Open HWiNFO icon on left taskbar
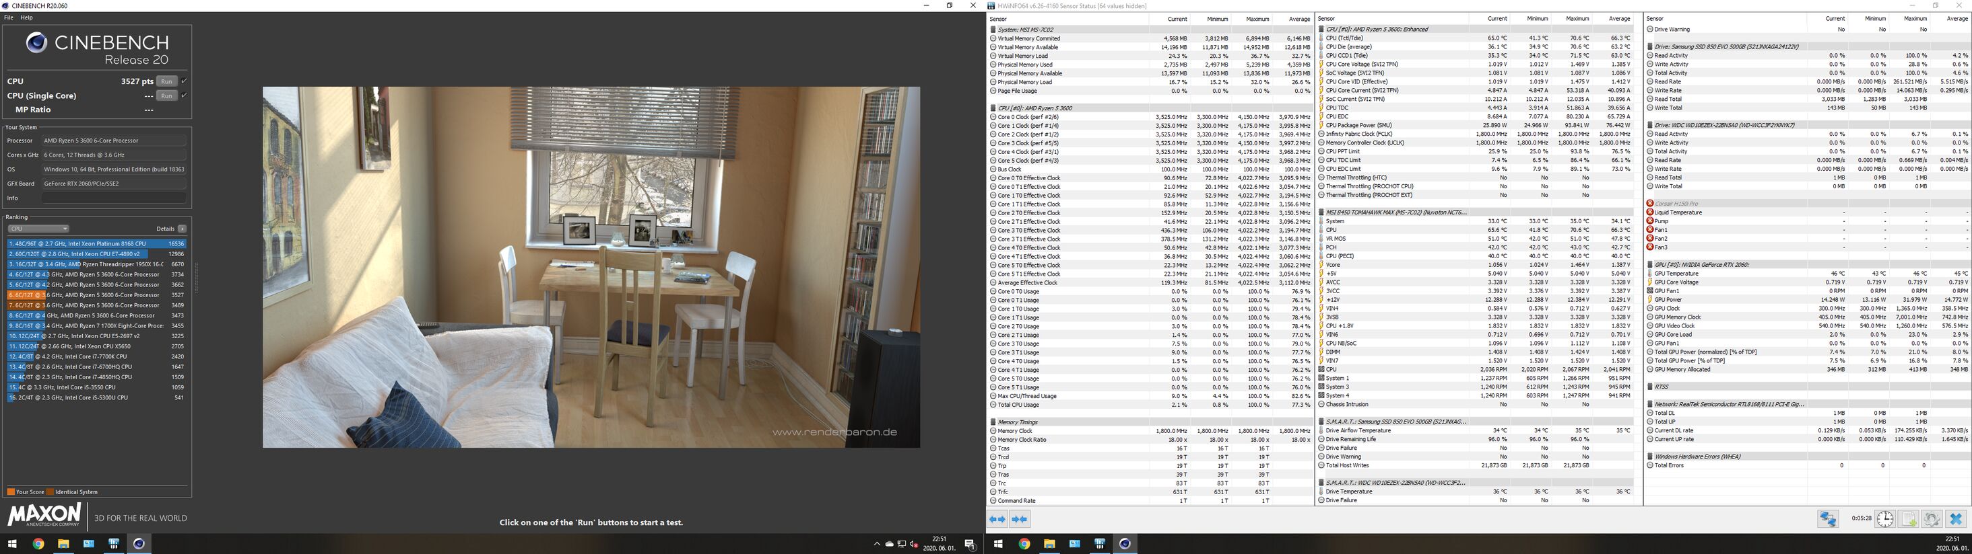The height and width of the screenshot is (554, 1972). [114, 544]
